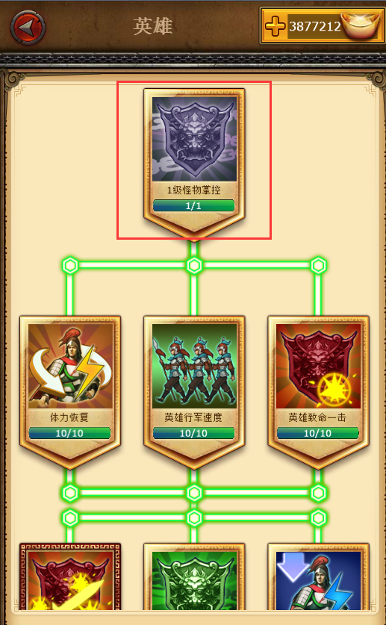Screen dimensions: 386x625
Task: Select the 英雄致命一击 red shield icon
Action: (318, 366)
